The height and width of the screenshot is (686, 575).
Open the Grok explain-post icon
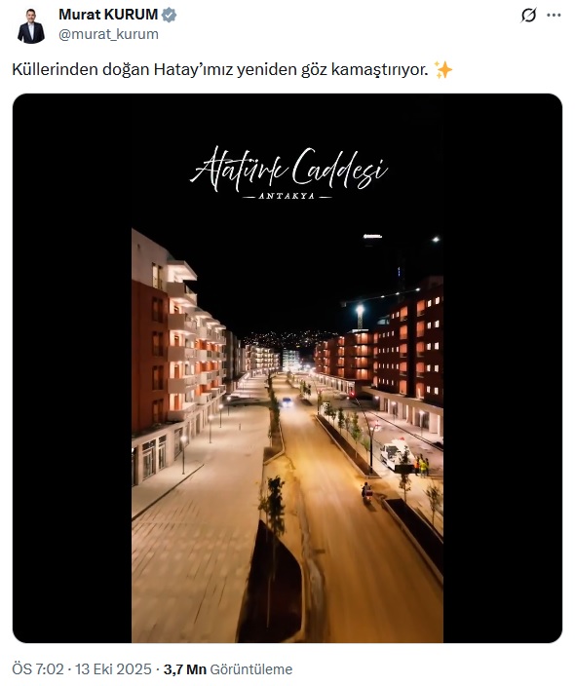tap(528, 16)
